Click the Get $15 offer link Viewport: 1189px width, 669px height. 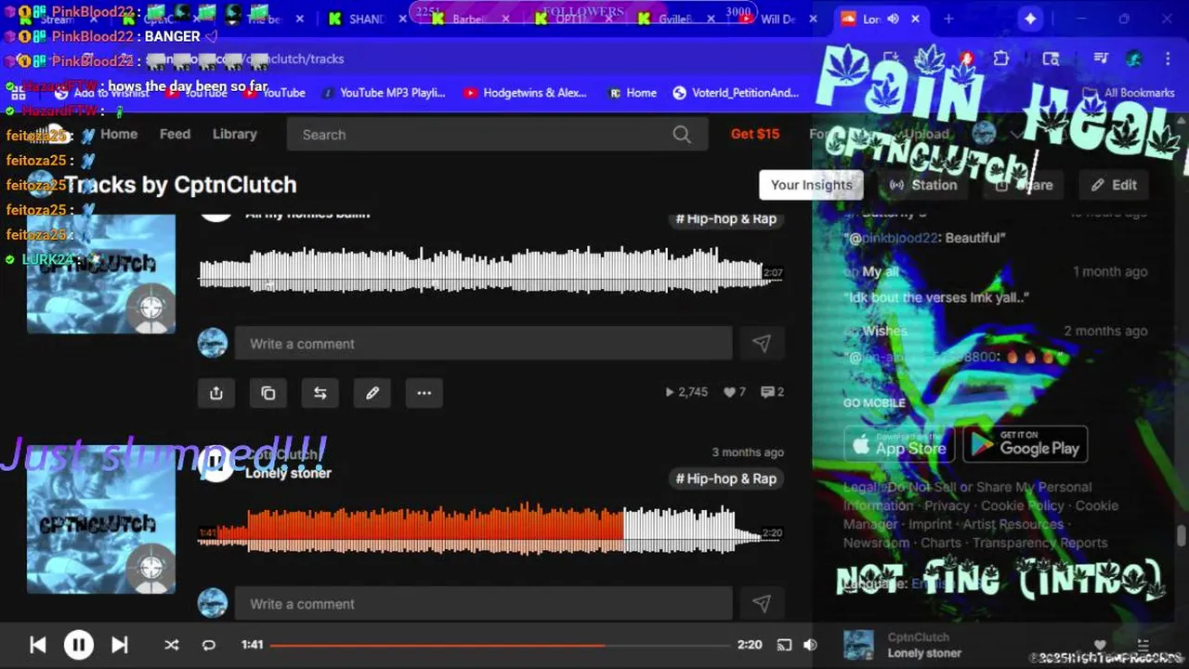pos(755,134)
